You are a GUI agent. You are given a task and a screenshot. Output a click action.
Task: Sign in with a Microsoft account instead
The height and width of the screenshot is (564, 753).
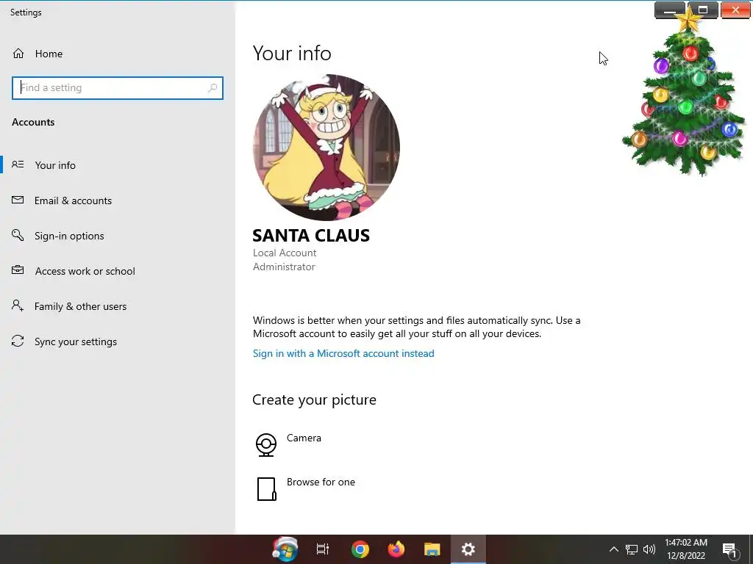pyautogui.click(x=343, y=353)
